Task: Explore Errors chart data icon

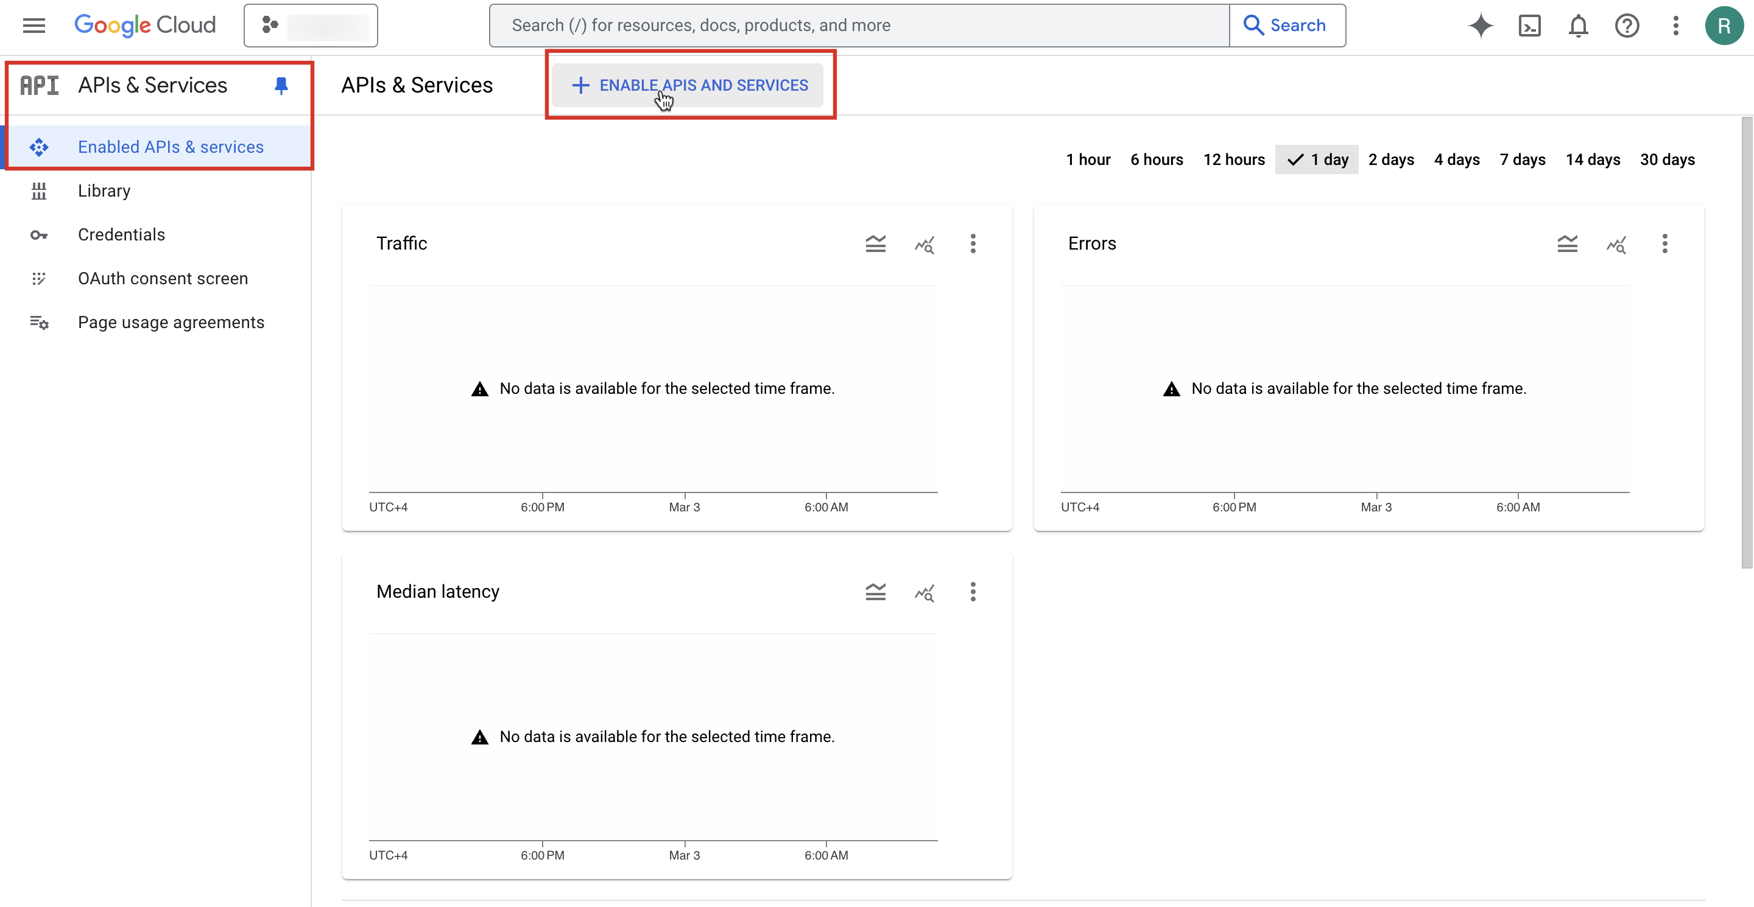Action: tap(1616, 244)
